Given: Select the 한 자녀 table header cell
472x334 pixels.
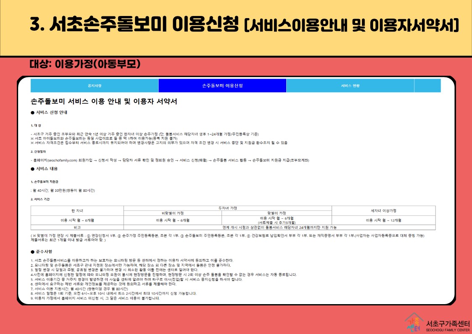Looking at the screenshot, I should tap(77, 210).
